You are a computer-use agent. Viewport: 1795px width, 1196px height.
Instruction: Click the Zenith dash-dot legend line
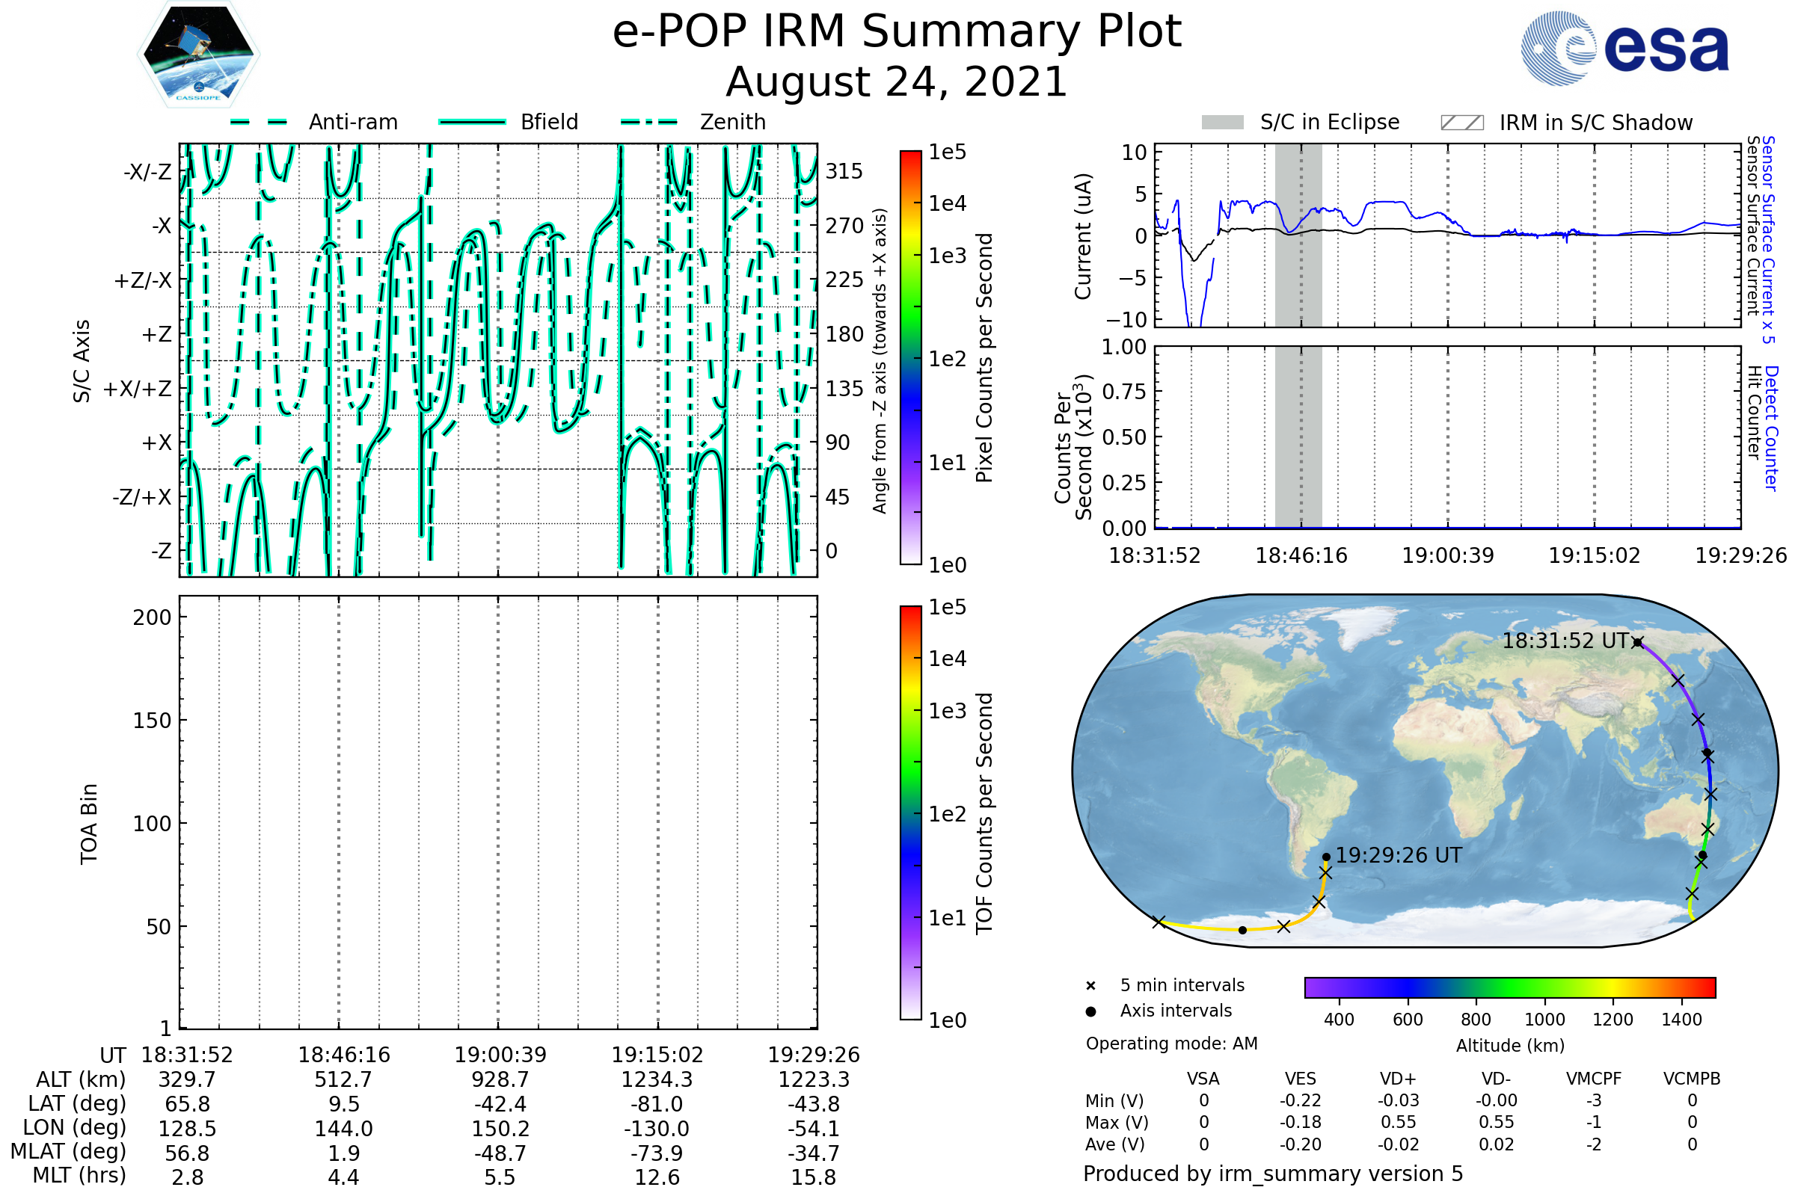(649, 122)
